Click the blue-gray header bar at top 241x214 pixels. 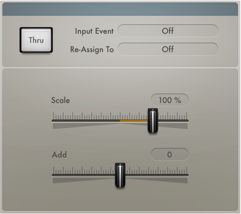coord(120,9)
